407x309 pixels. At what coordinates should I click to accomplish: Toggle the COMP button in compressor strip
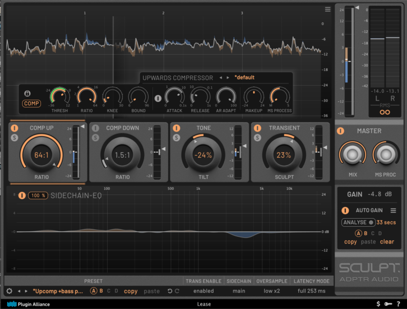click(31, 104)
